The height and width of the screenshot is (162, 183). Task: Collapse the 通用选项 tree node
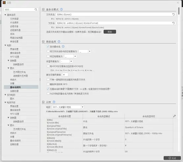click(x=5, y=15)
